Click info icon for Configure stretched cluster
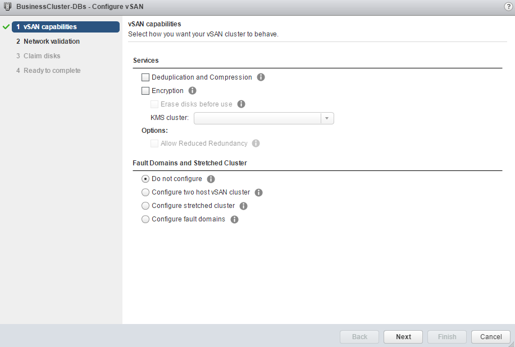The width and height of the screenshot is (515, 347). pos(244,206)
